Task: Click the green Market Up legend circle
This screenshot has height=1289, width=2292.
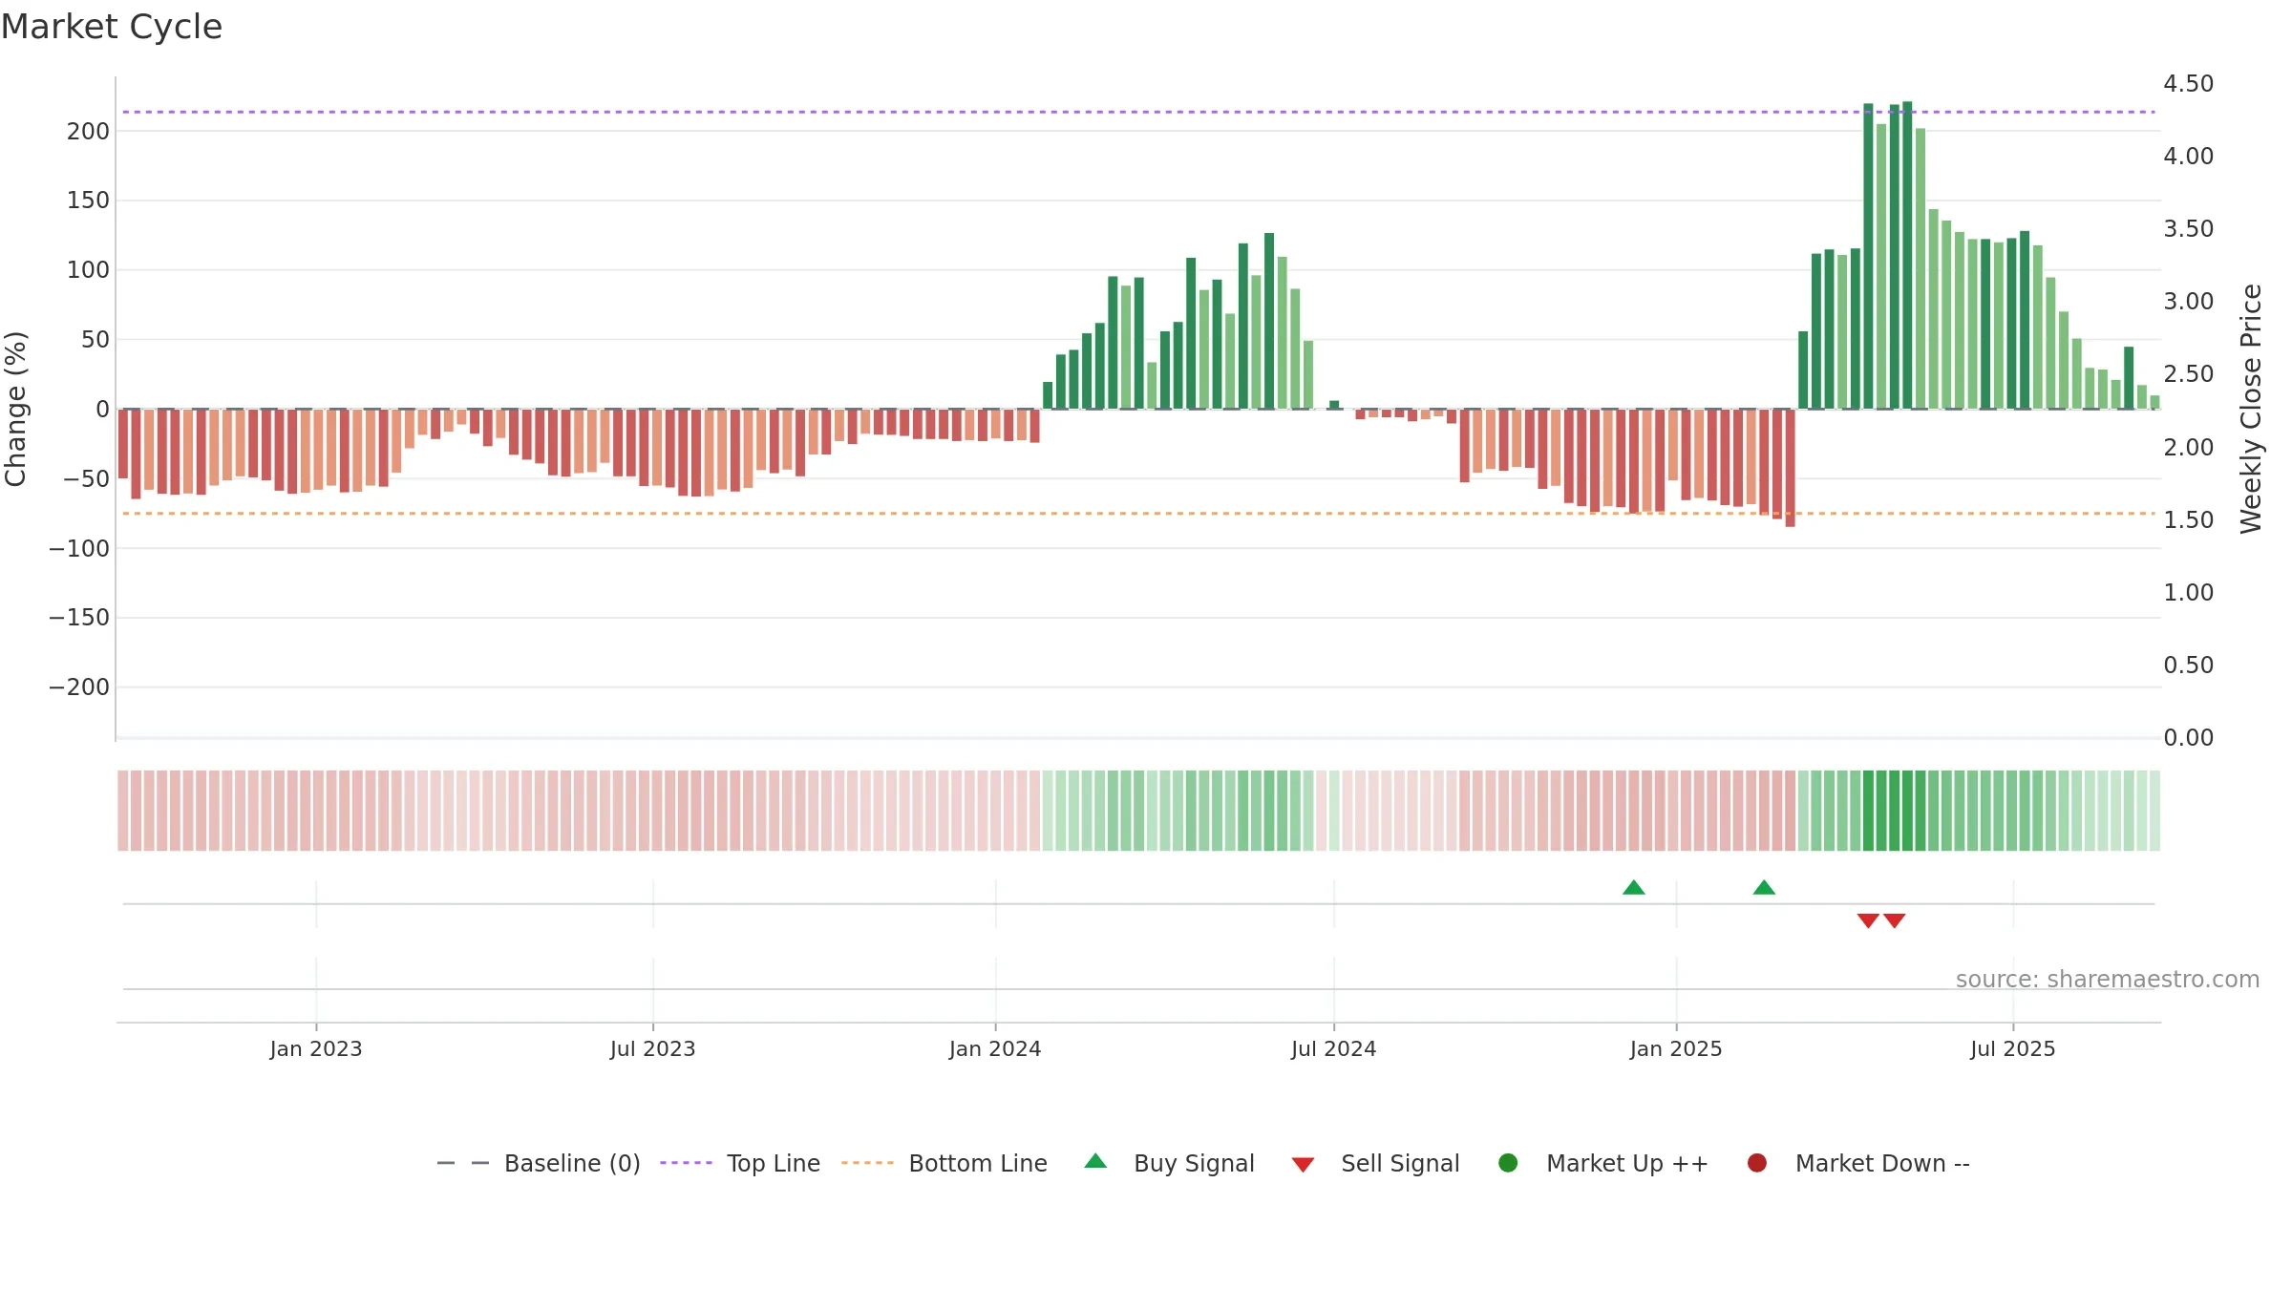Action: point(1508,1163)
